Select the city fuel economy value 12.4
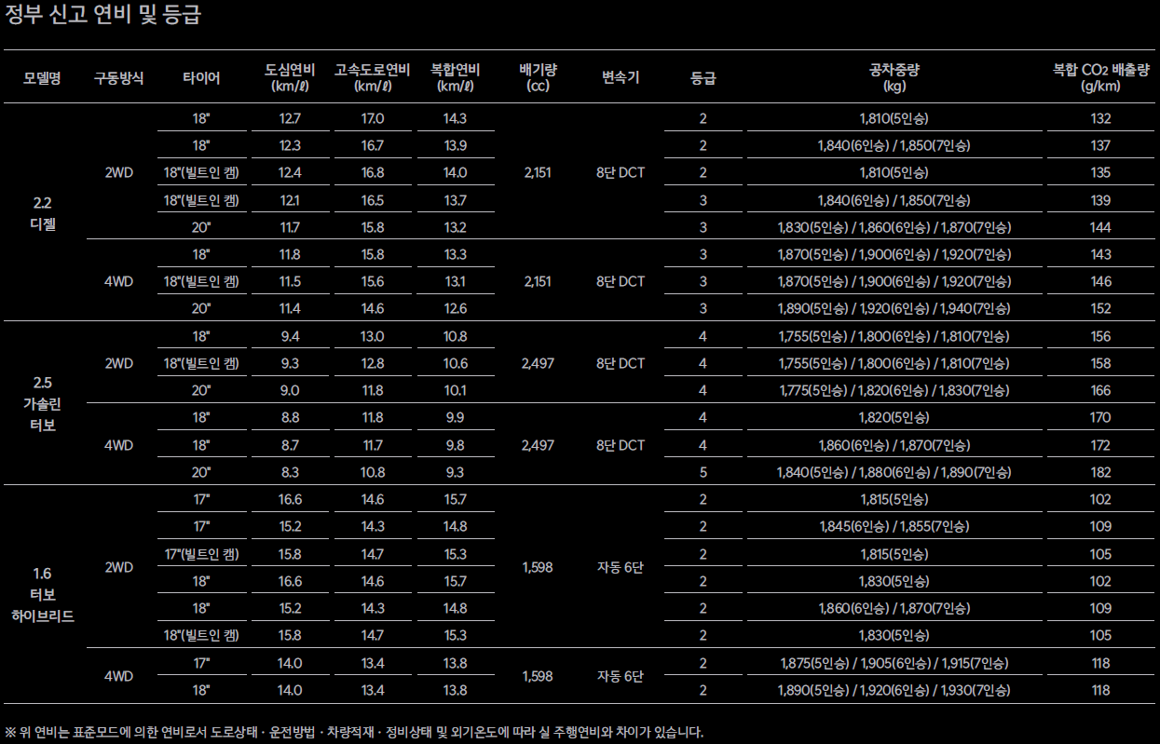Viewport: 1160px width, 744px height. click(290, 172)
